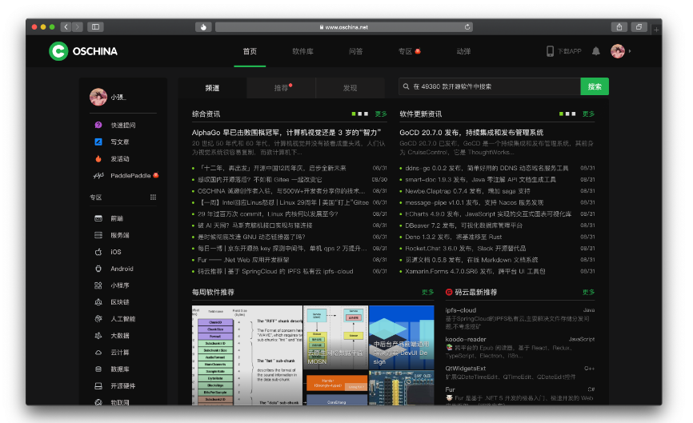Open the Fur .Net Web news item
The image size is (693, 423).
[243, 260]
